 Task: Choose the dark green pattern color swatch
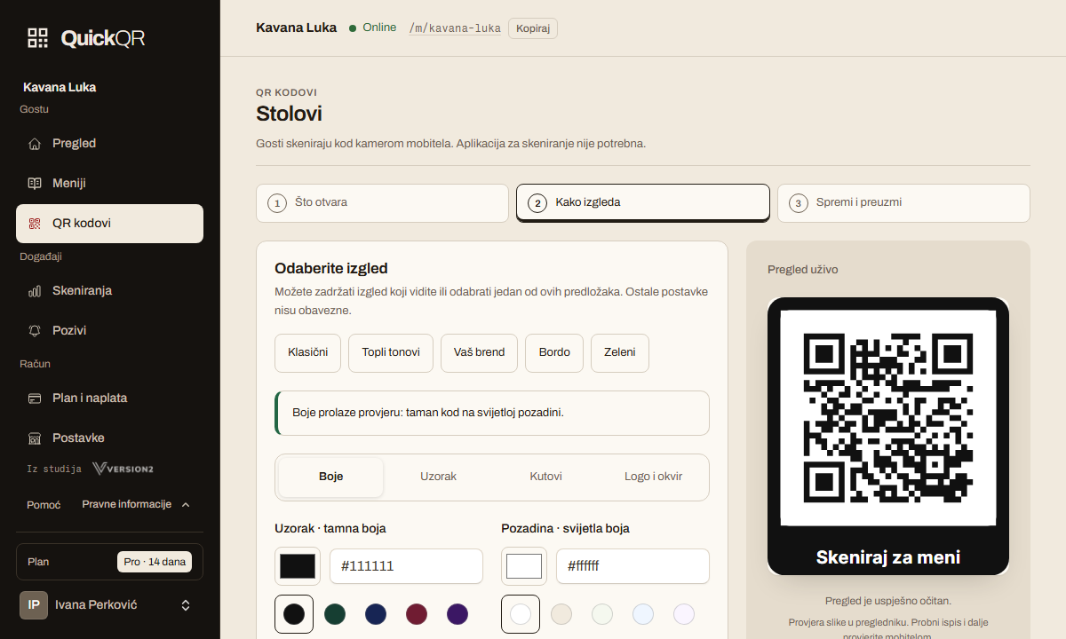coord(335,614)
